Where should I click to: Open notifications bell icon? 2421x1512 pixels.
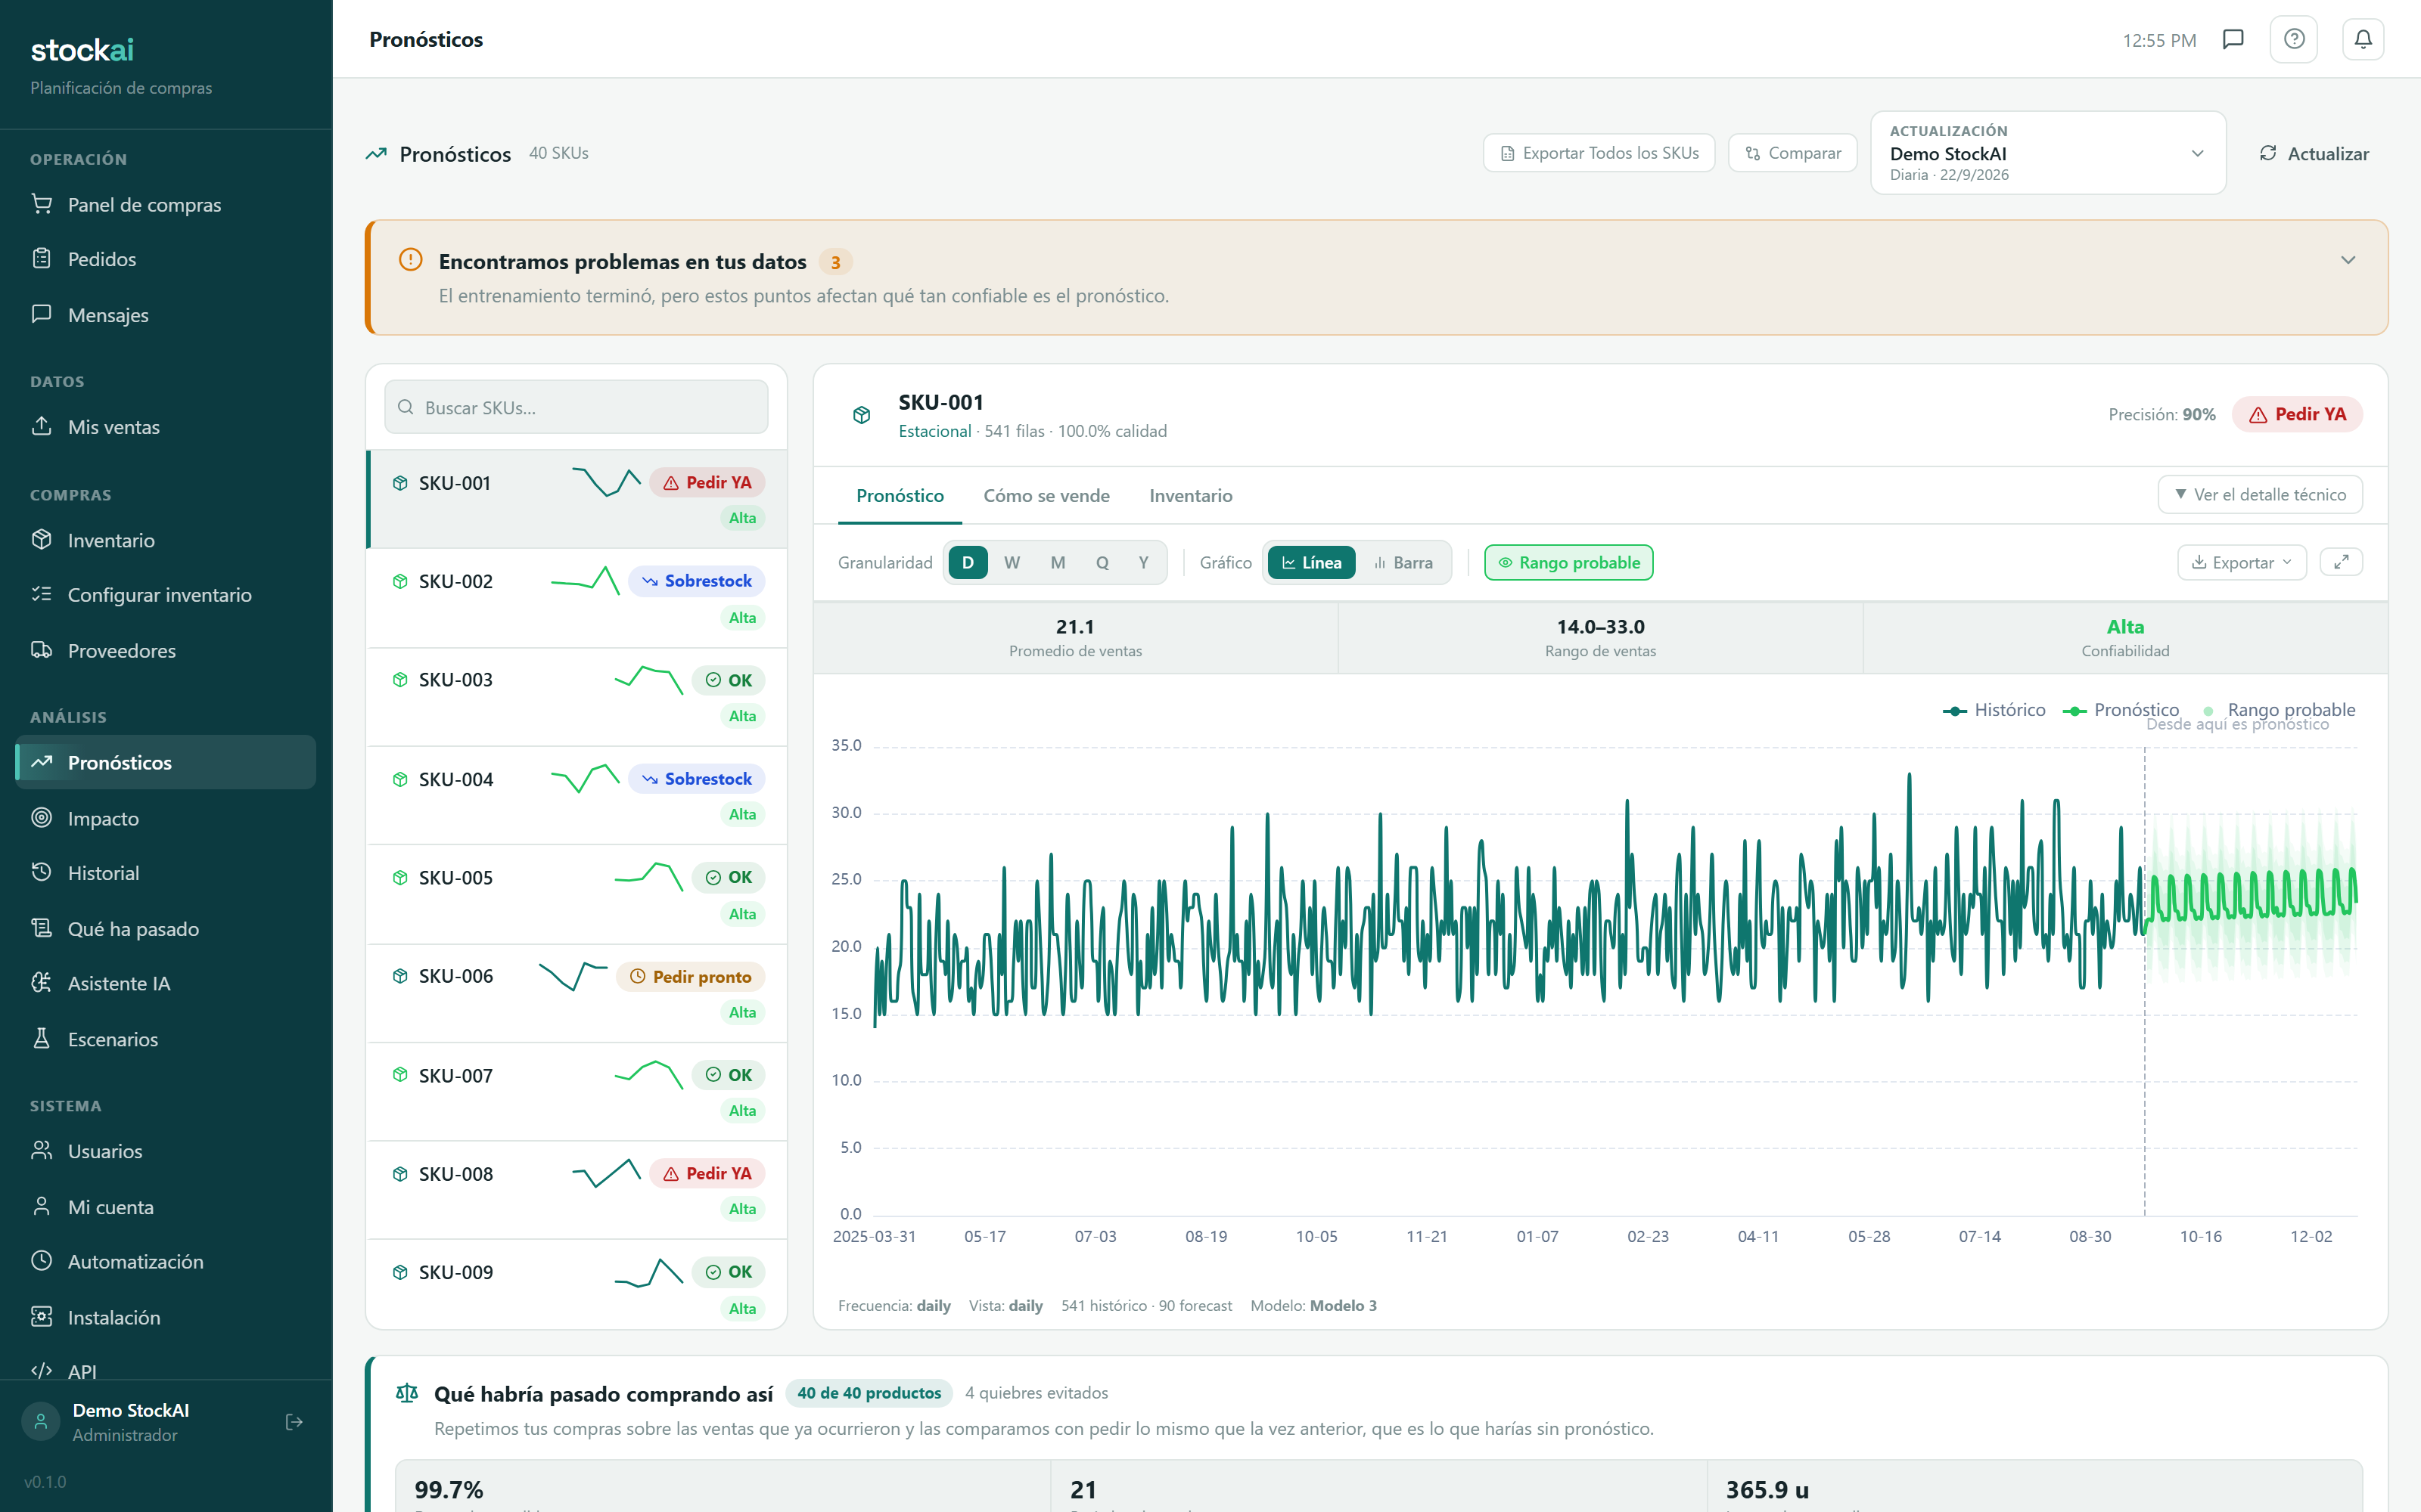[x=2363, y=39]
